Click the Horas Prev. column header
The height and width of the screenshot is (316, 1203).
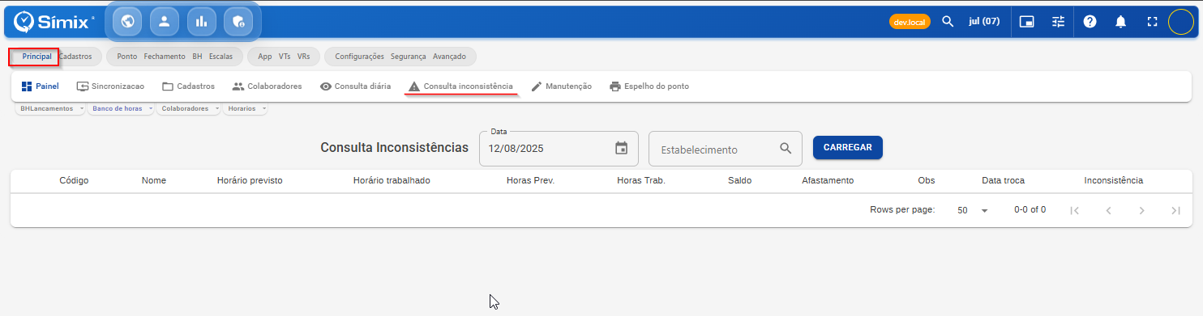530,180
